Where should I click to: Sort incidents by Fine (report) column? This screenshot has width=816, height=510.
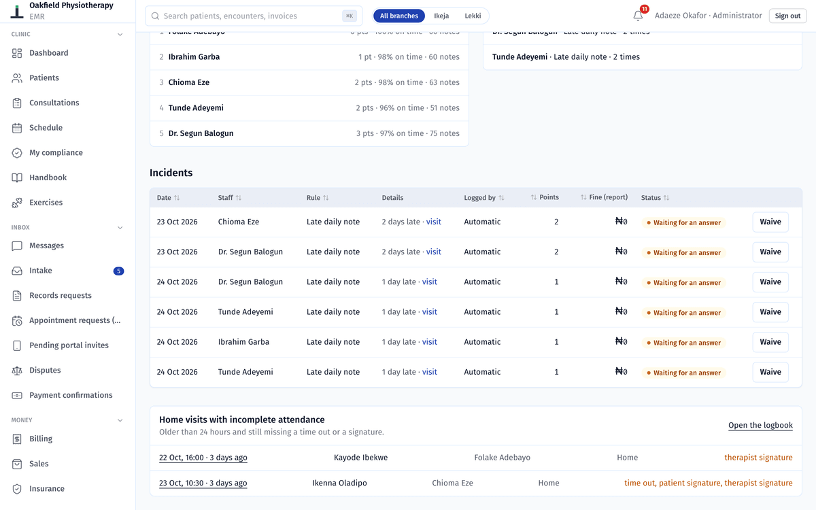[x=604, y=198]
